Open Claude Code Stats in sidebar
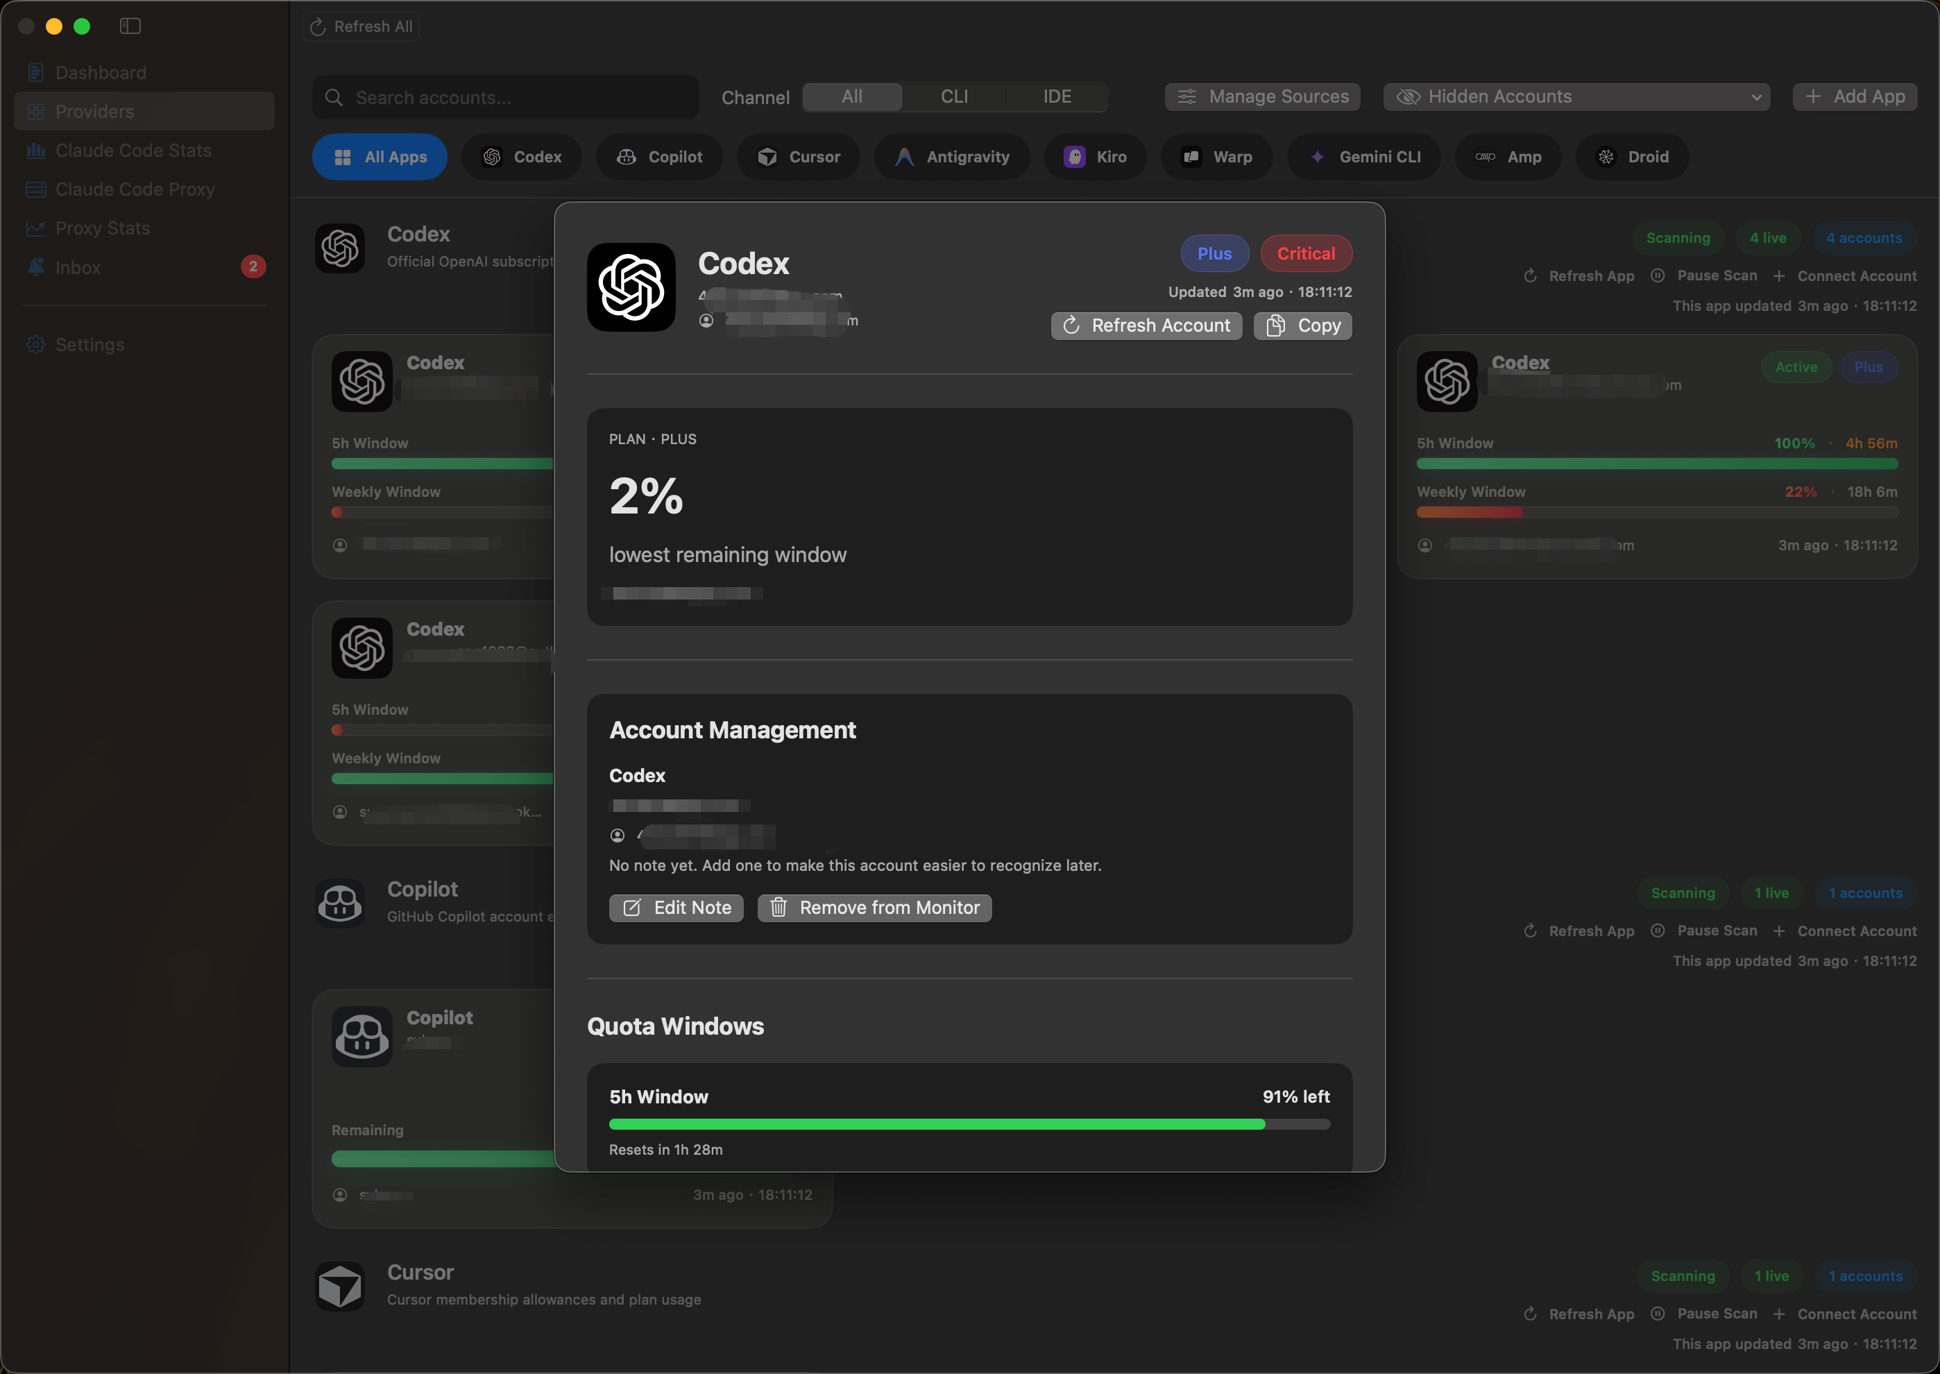 (133, 151)
